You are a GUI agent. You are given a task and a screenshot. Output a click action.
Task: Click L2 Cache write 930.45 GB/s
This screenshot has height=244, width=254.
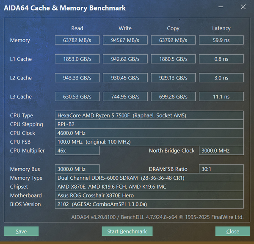(x=125, y=78)
